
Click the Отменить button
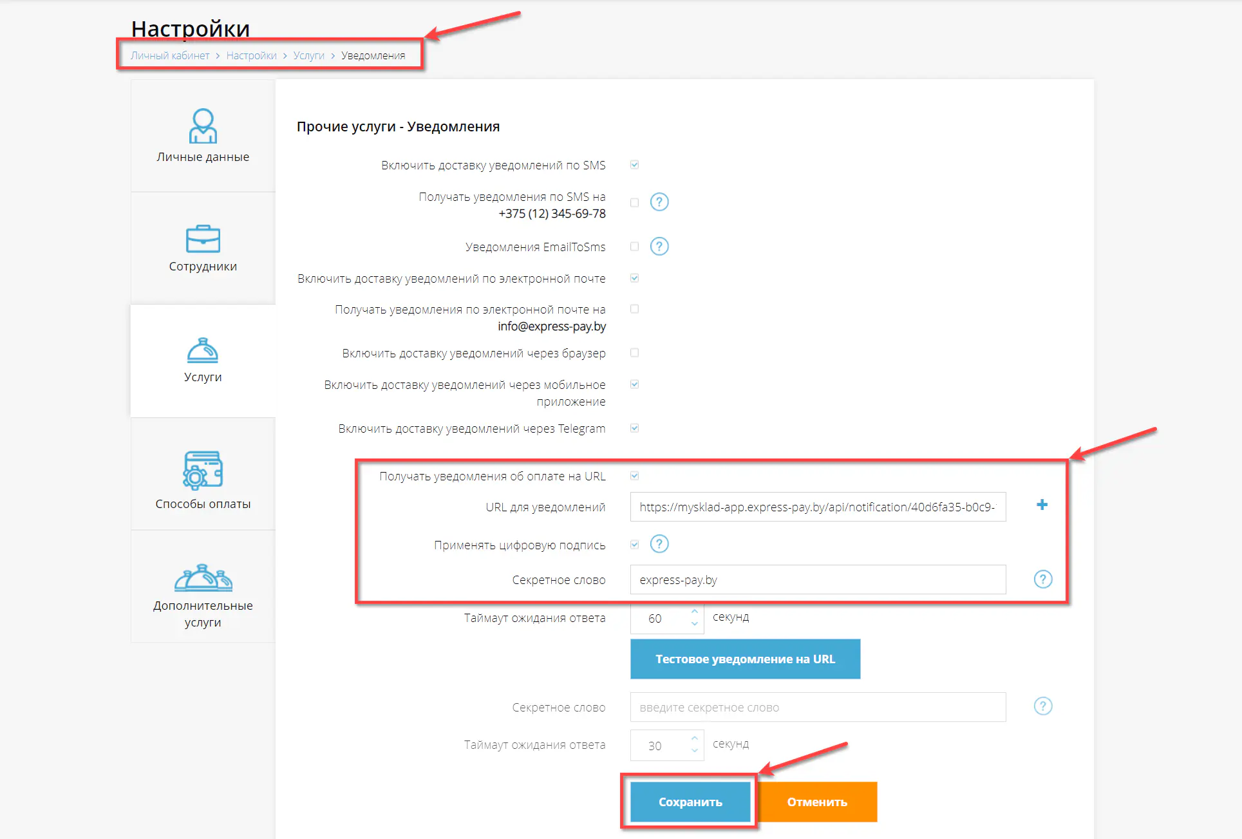(816, 802)
